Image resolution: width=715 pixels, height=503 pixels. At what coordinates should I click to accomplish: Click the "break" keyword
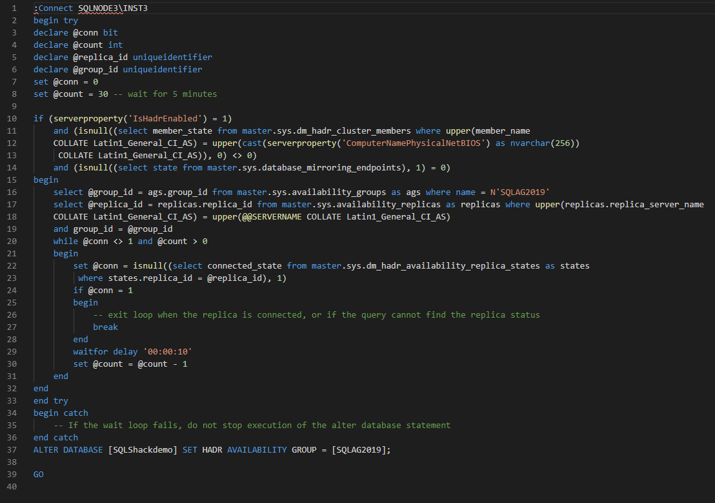(105, 327)
